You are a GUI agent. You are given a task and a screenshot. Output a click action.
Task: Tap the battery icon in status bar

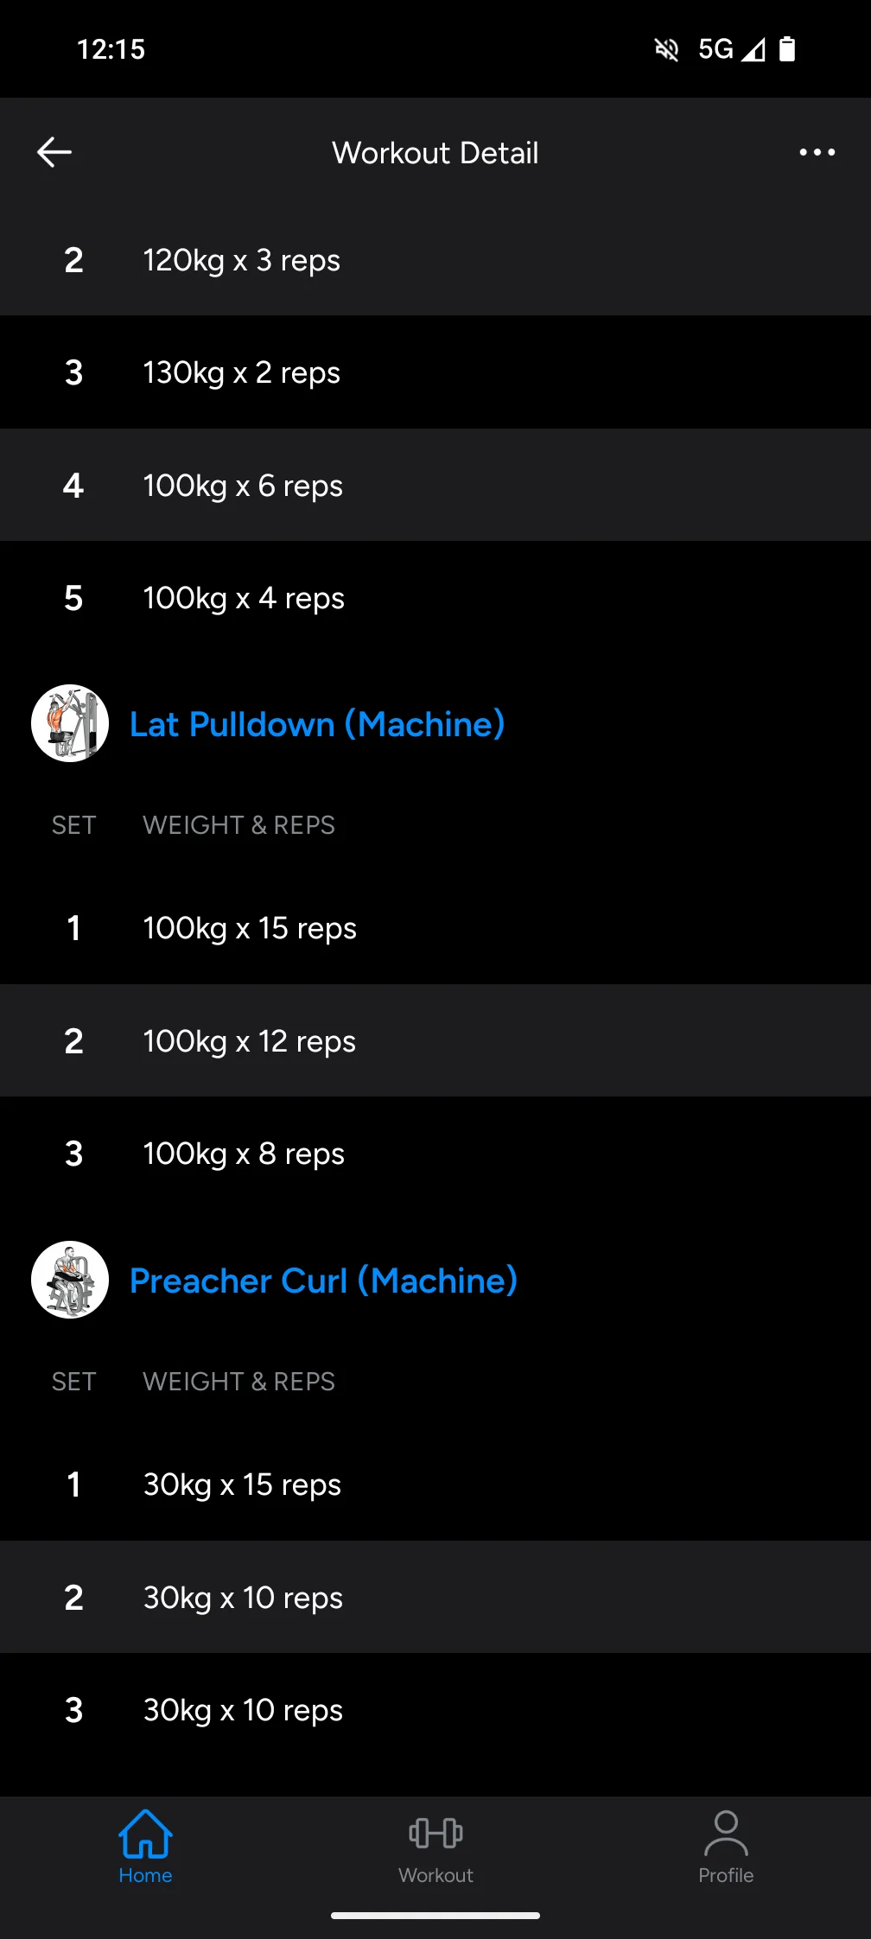point(787,49)
